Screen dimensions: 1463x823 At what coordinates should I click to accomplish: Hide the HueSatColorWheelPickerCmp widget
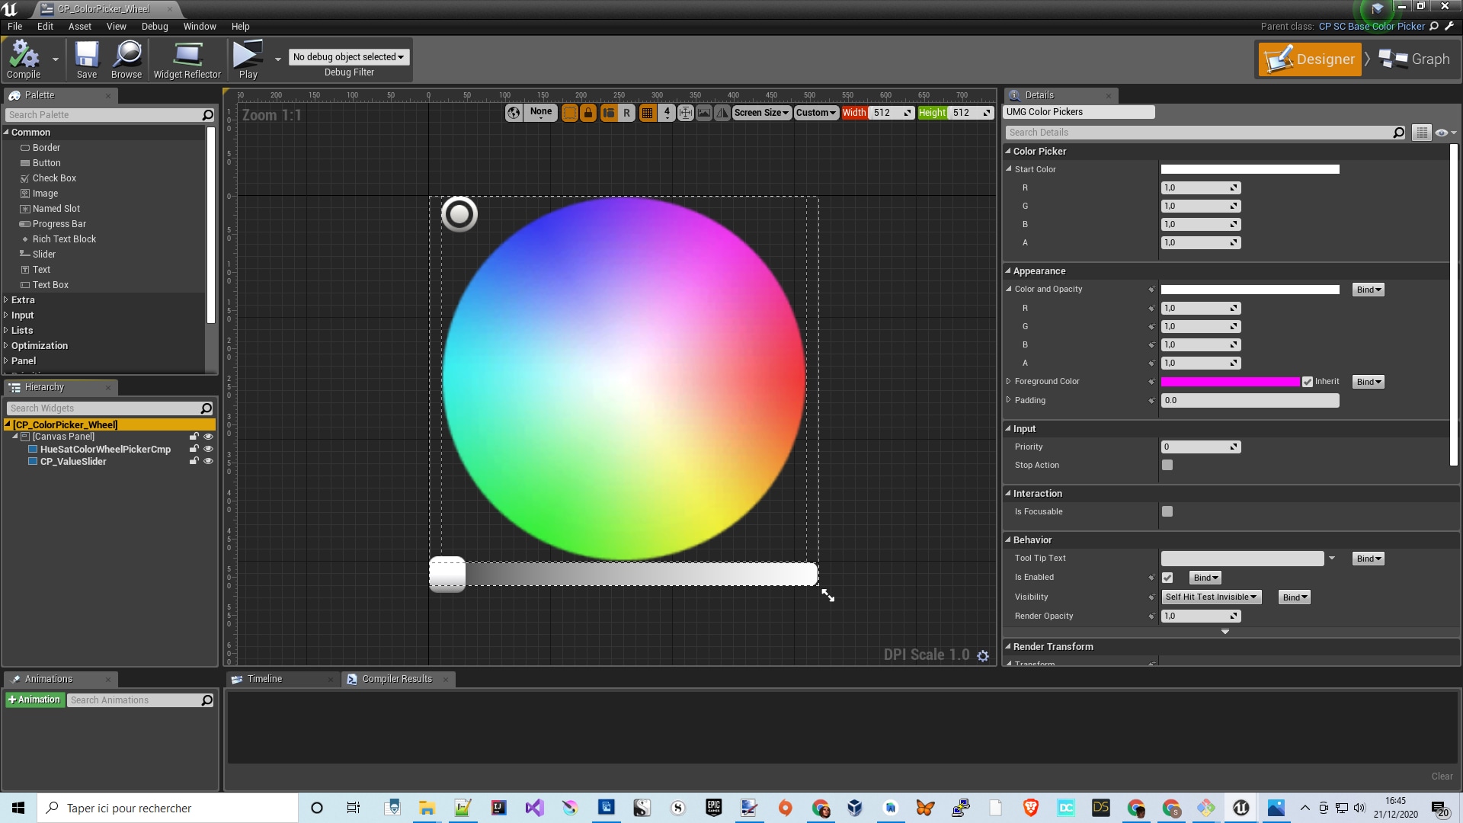point(208,449)
